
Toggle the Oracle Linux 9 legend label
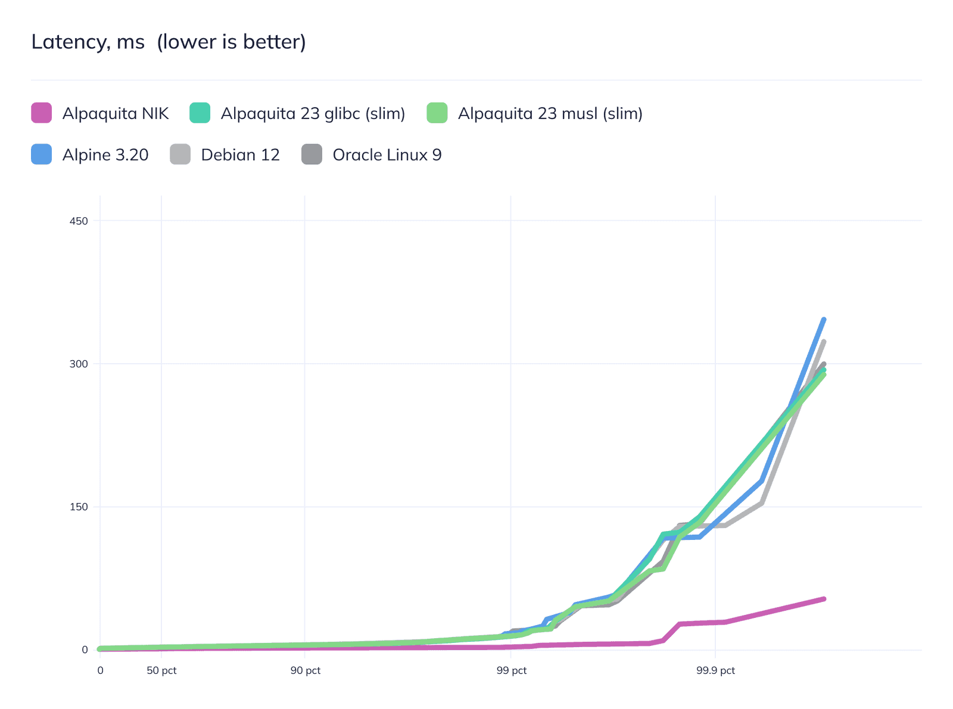pyautogui.click(x=387, y=155)
